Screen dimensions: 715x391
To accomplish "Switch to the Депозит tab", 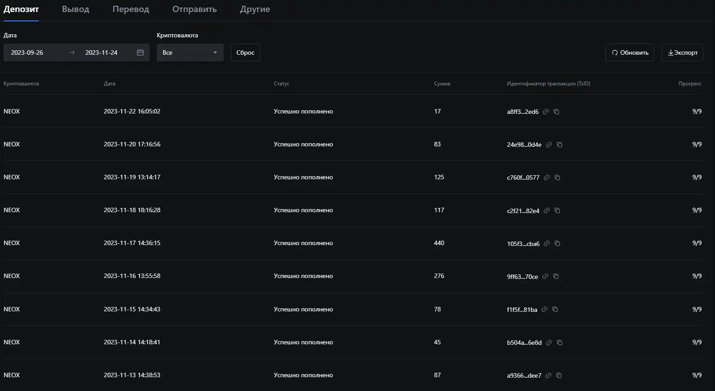I will click(21, 9).
